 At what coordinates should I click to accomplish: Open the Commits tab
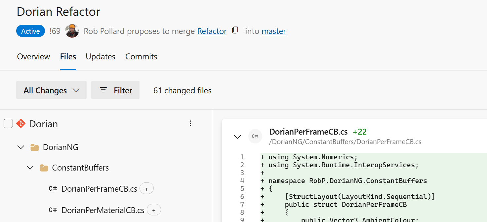141,57
